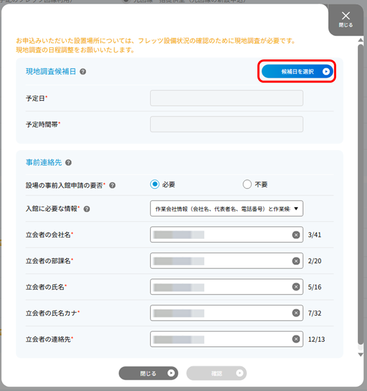Select the 必要 radio button

[x=154, y=185]
